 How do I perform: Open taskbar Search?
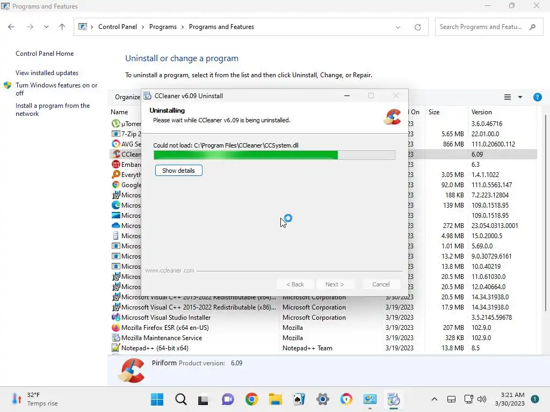pos(181,399)
